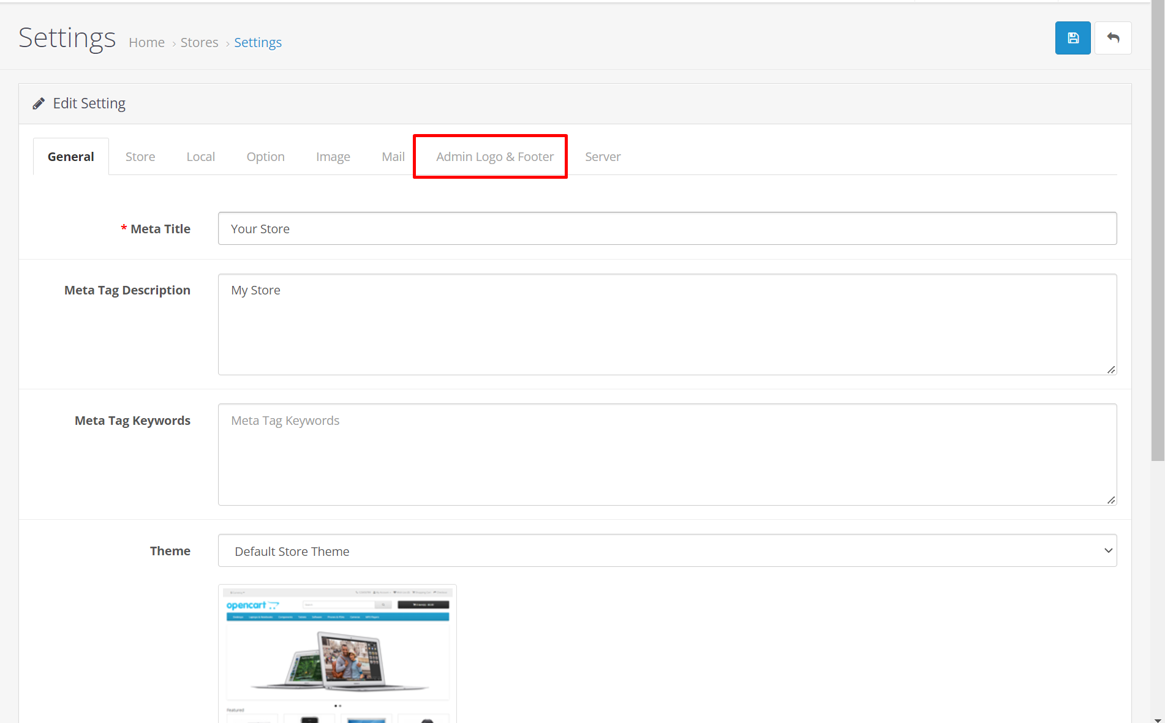Select the Option tab
This screenshot has width=1165, height=723.
pos(265,157)
